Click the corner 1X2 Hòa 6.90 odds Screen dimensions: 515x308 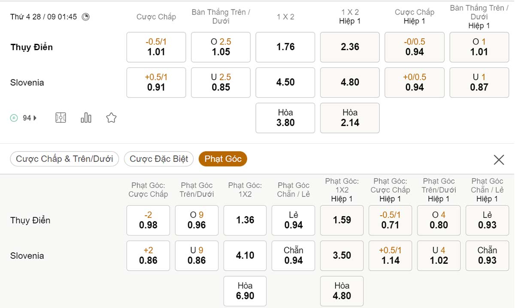pos(245,291)
